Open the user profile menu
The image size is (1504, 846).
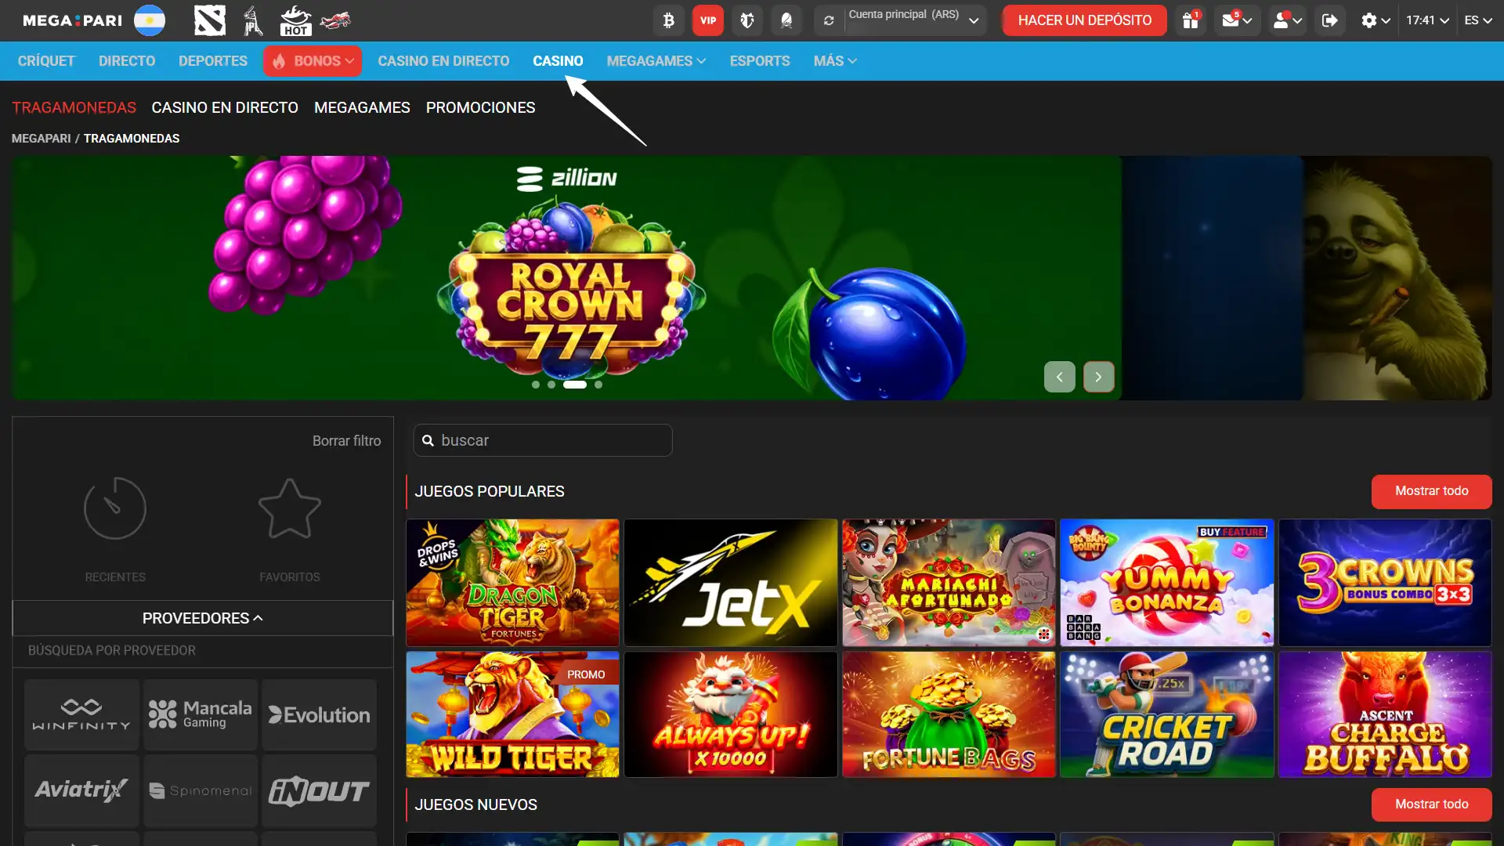(x=1287, y=20)
